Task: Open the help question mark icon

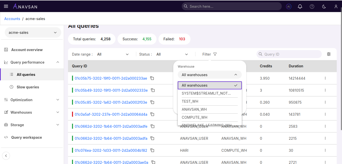Action: tap(312, 7)
